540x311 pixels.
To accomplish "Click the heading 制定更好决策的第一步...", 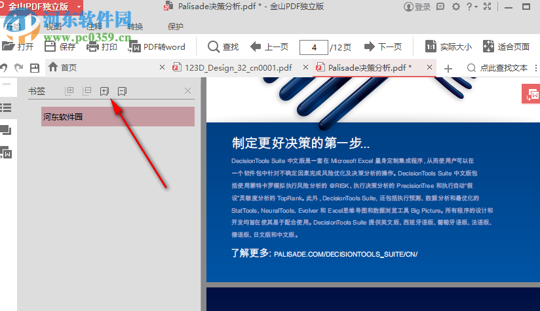I will click(301, 143).
